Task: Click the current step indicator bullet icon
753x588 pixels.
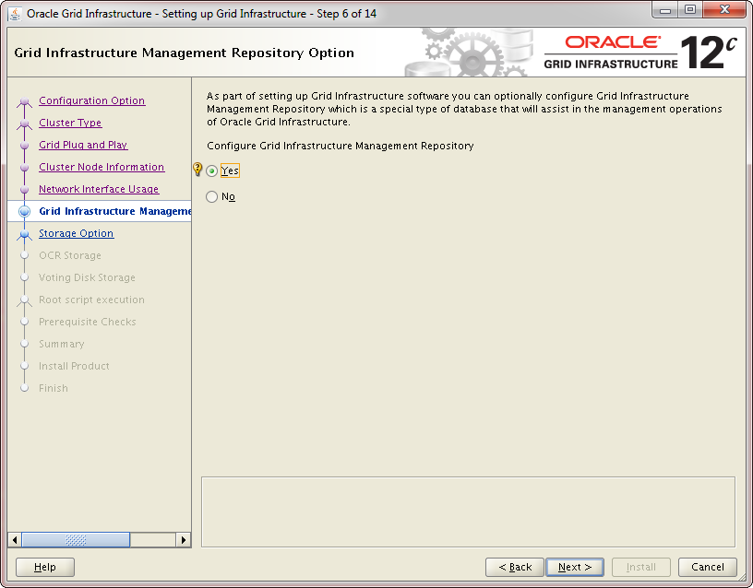Action: pyautogui.click(x=24, y=212)
